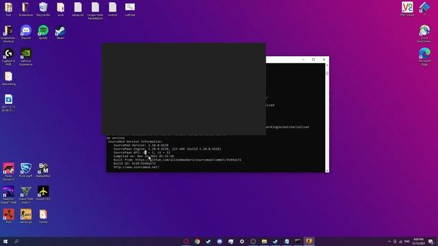Image resolution: width=438 pixels, height=246 pixels.
Task: Open the Windows Start menu
Action: 5,241
